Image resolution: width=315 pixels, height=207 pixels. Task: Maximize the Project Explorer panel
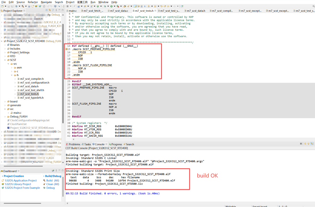point(63,10)
